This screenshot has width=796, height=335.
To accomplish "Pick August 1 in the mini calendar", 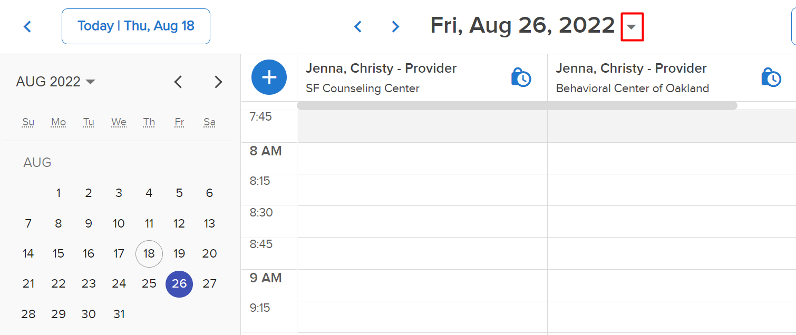I will click(x=59, y=193).
